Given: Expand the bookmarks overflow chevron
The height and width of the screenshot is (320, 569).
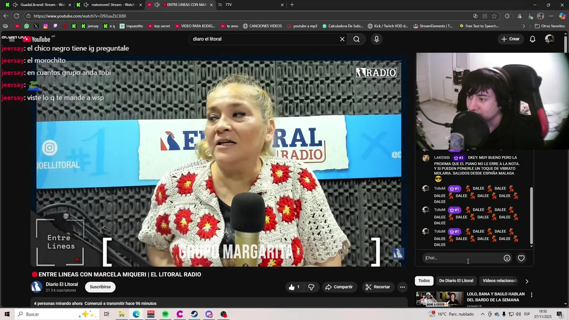Looking at the screenshot, I should click(x=524, y=26).
